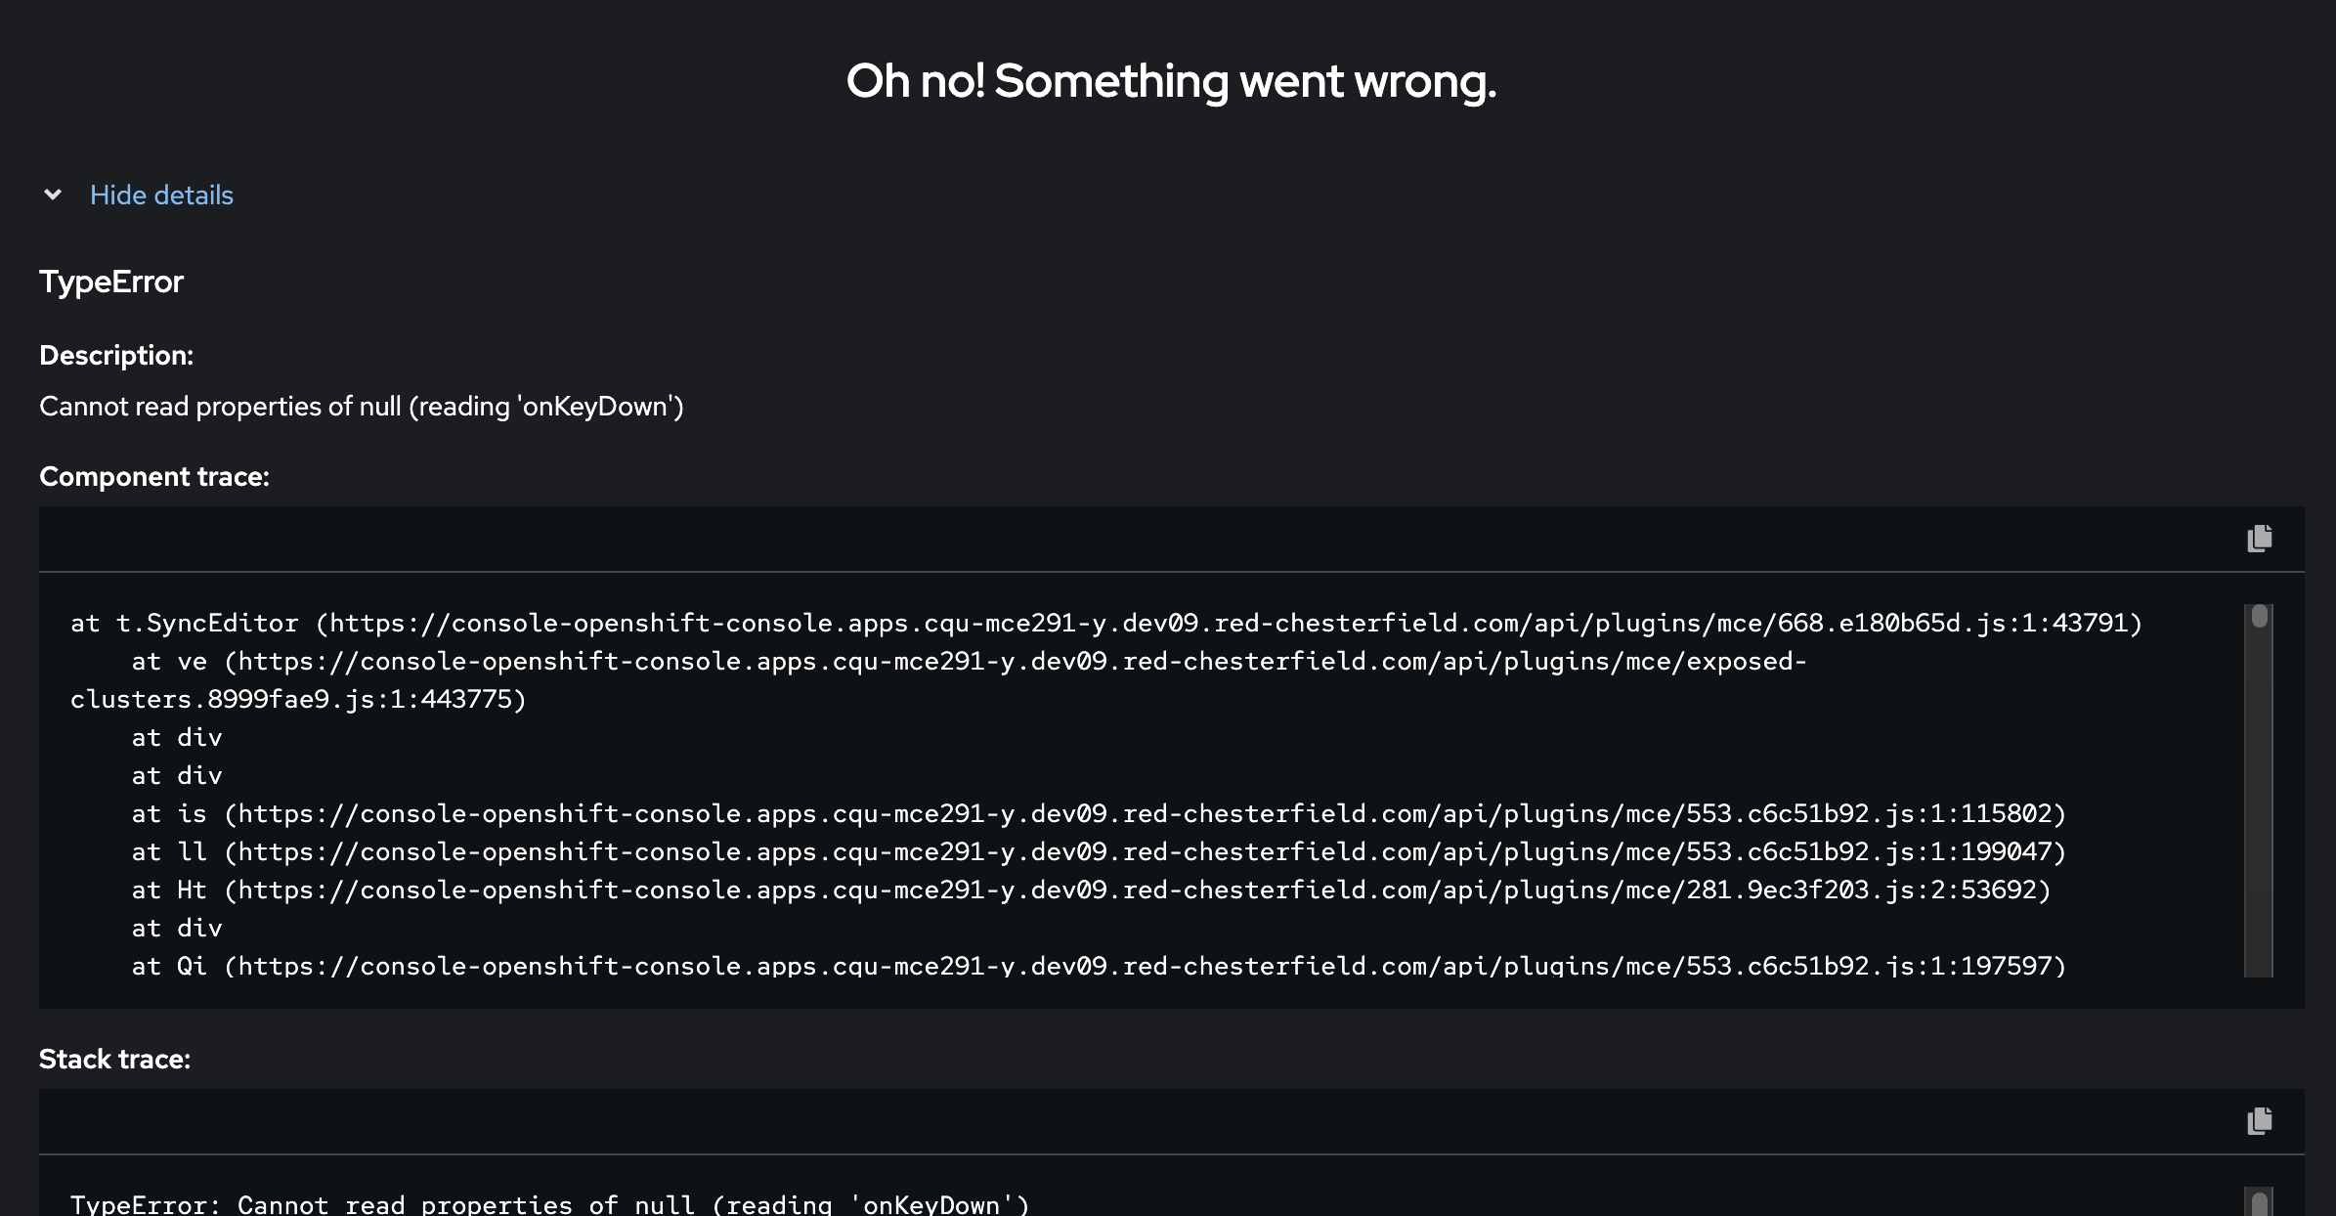
Task: Collapse details using the chevron arrow
Action: coord(53,195)
